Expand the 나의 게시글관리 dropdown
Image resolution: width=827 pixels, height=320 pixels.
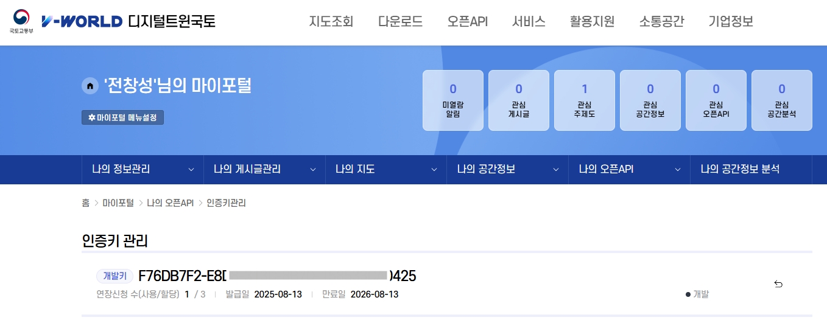[x=264, y=169]
